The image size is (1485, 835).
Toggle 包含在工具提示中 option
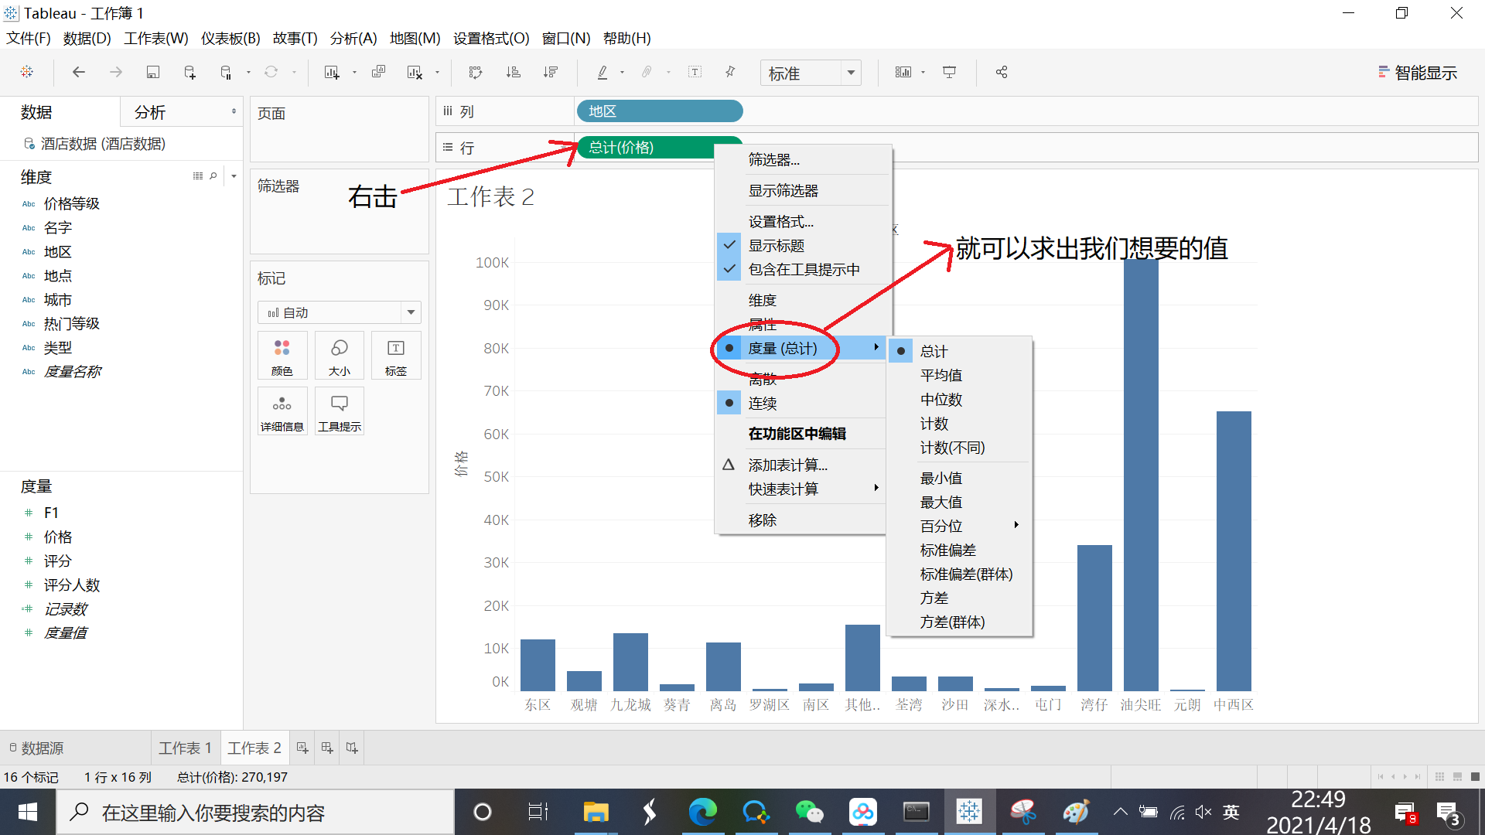point(804,270)
